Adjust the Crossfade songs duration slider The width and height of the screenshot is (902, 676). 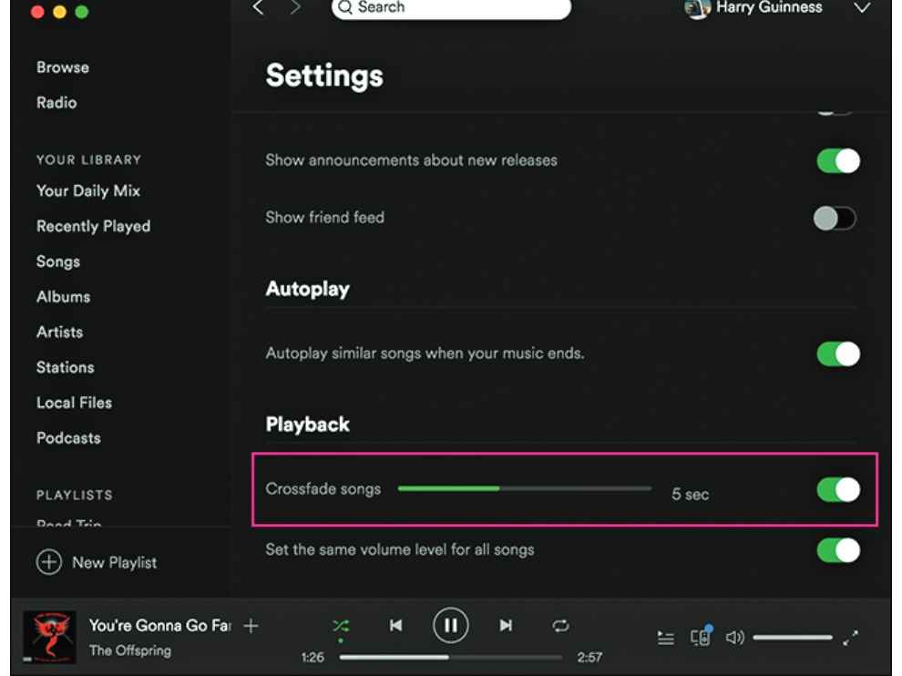[x=525, y=488]
